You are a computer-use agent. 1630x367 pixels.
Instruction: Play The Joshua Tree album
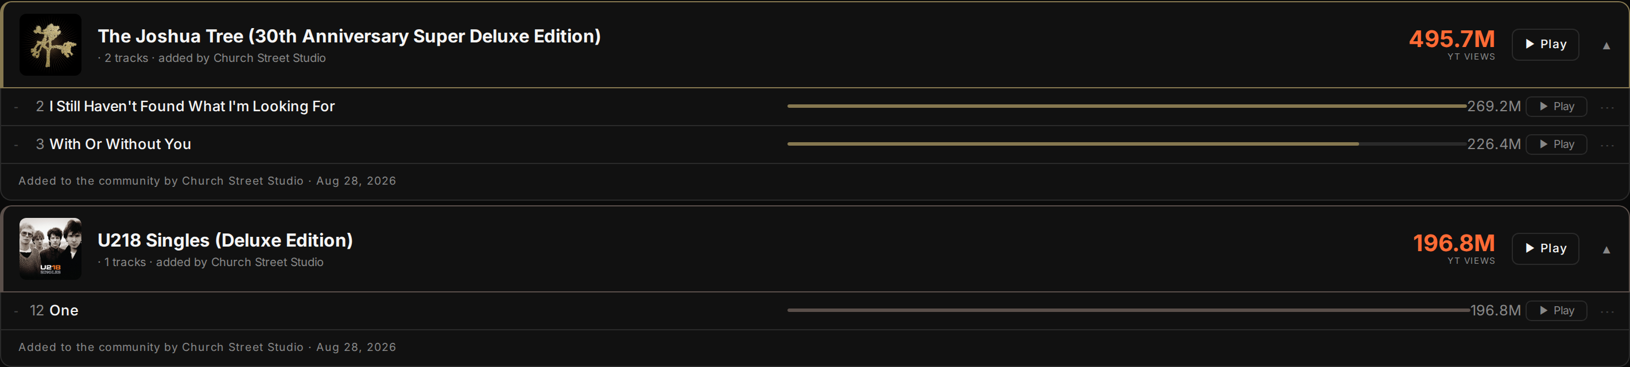pyautogui.click(x=1544, y=44)
